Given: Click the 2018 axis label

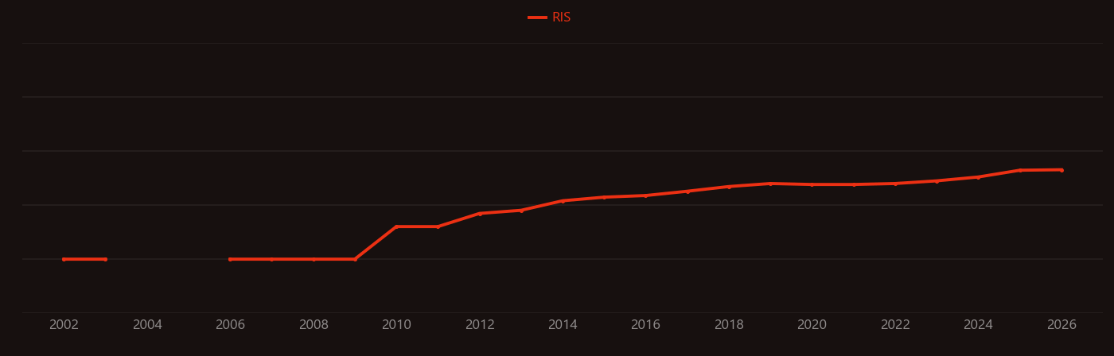Looking at the screenshot, I should pyautogui.click(x=729, y=325).
